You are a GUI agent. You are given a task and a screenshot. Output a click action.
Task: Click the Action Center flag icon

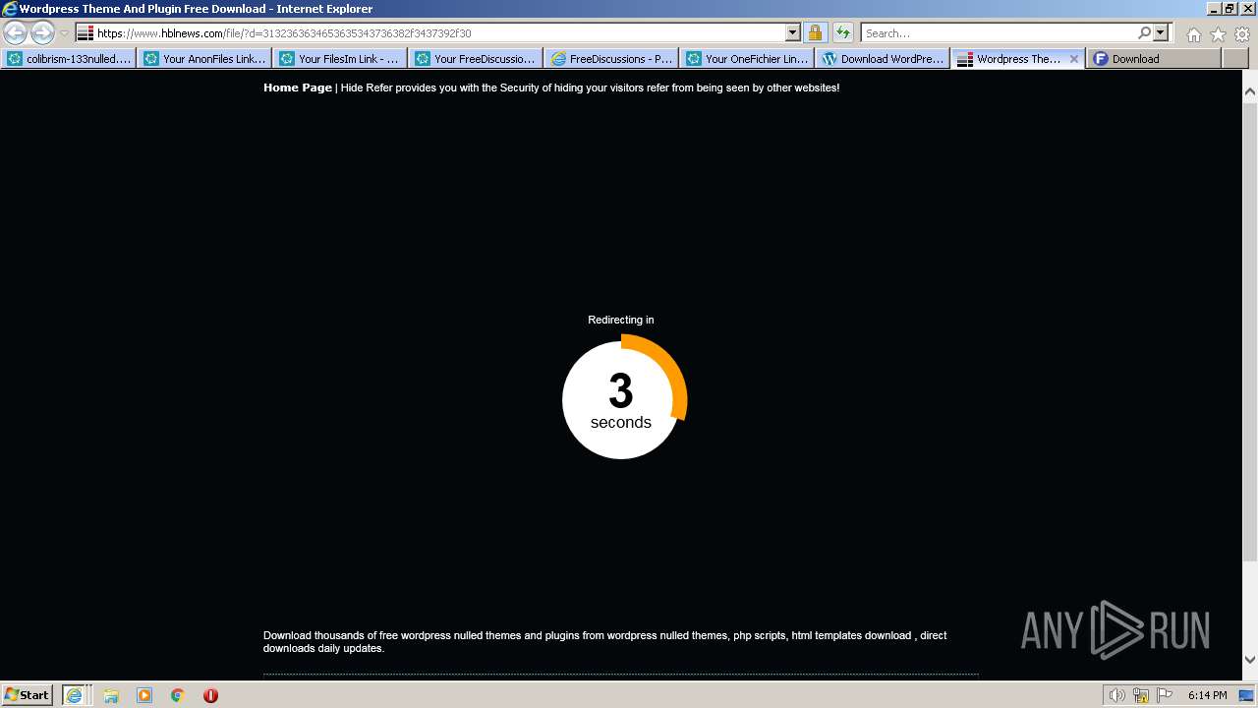[x=1165, y=695]
